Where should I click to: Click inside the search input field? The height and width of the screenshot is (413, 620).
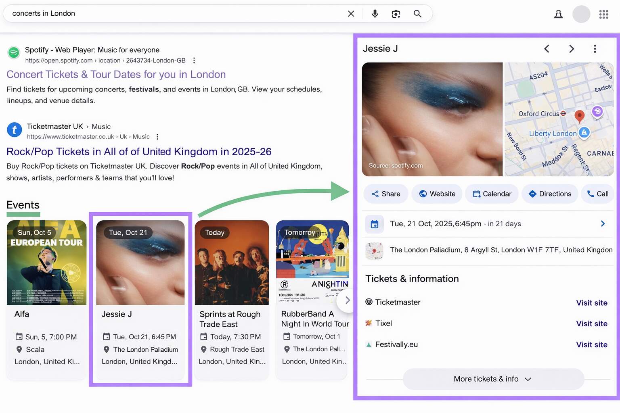[161, 13]
